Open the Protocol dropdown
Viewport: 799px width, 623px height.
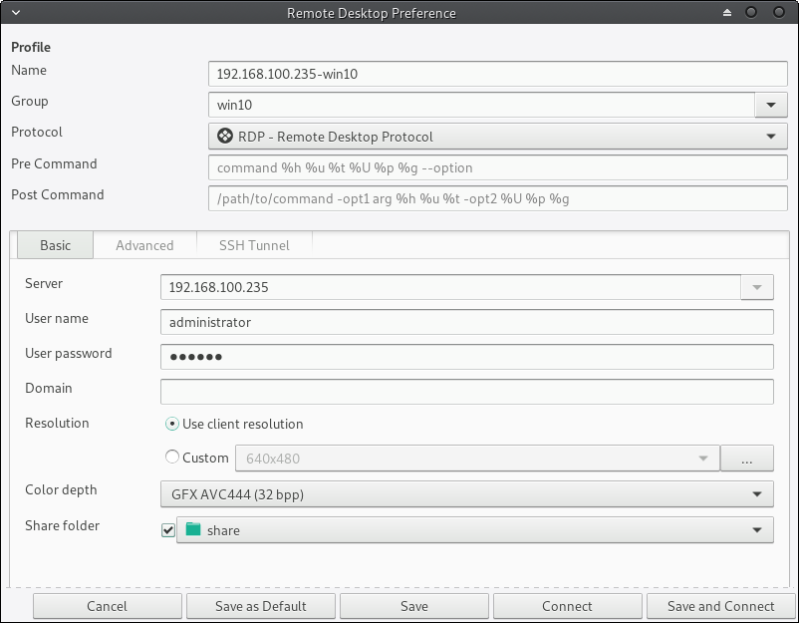pyautogui.click(x=498, y=137)
